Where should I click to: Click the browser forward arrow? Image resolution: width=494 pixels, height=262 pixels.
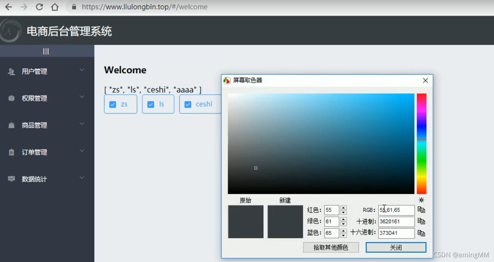[24, 7]
